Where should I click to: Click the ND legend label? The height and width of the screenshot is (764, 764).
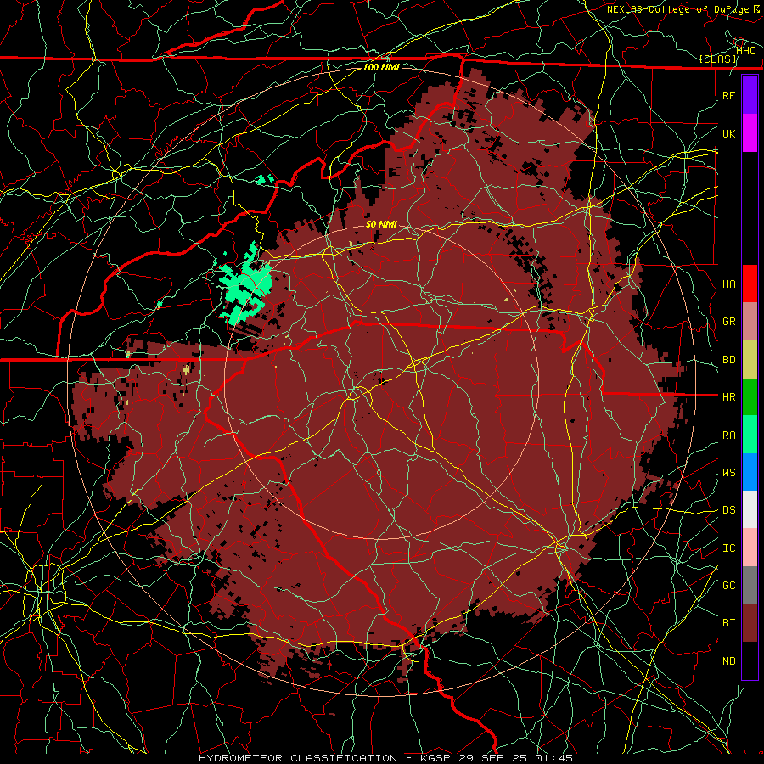[x=728, y=661]
